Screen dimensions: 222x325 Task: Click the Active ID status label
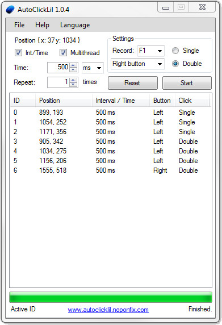tap(23, 309)
